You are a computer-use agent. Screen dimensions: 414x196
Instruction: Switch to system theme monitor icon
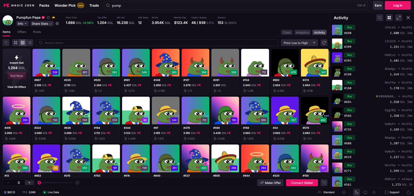pyautogui.click(x=365, y=192)
